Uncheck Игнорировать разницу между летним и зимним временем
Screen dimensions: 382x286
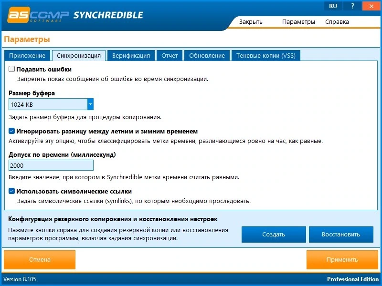[x=11, y=131]
